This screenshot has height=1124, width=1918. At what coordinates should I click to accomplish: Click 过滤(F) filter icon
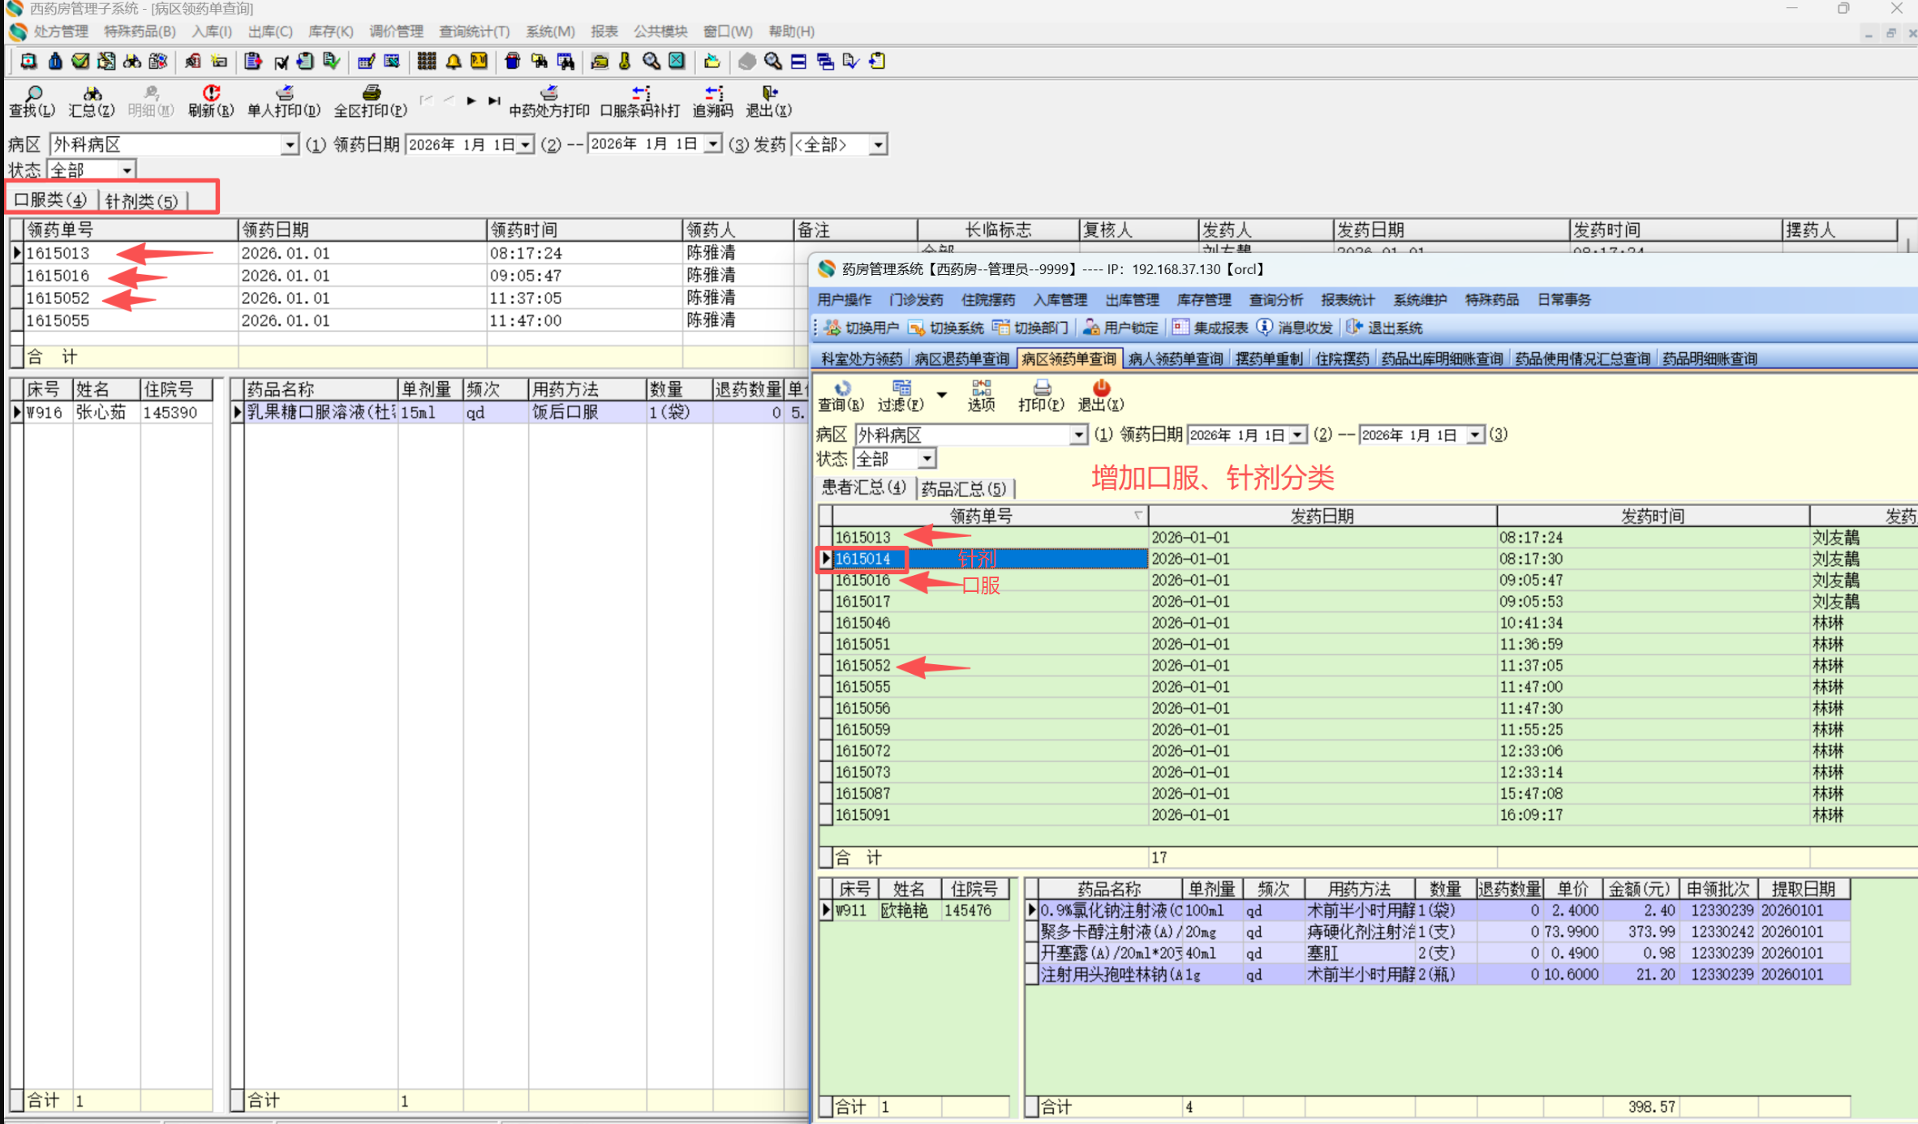[x=901, y=389]
